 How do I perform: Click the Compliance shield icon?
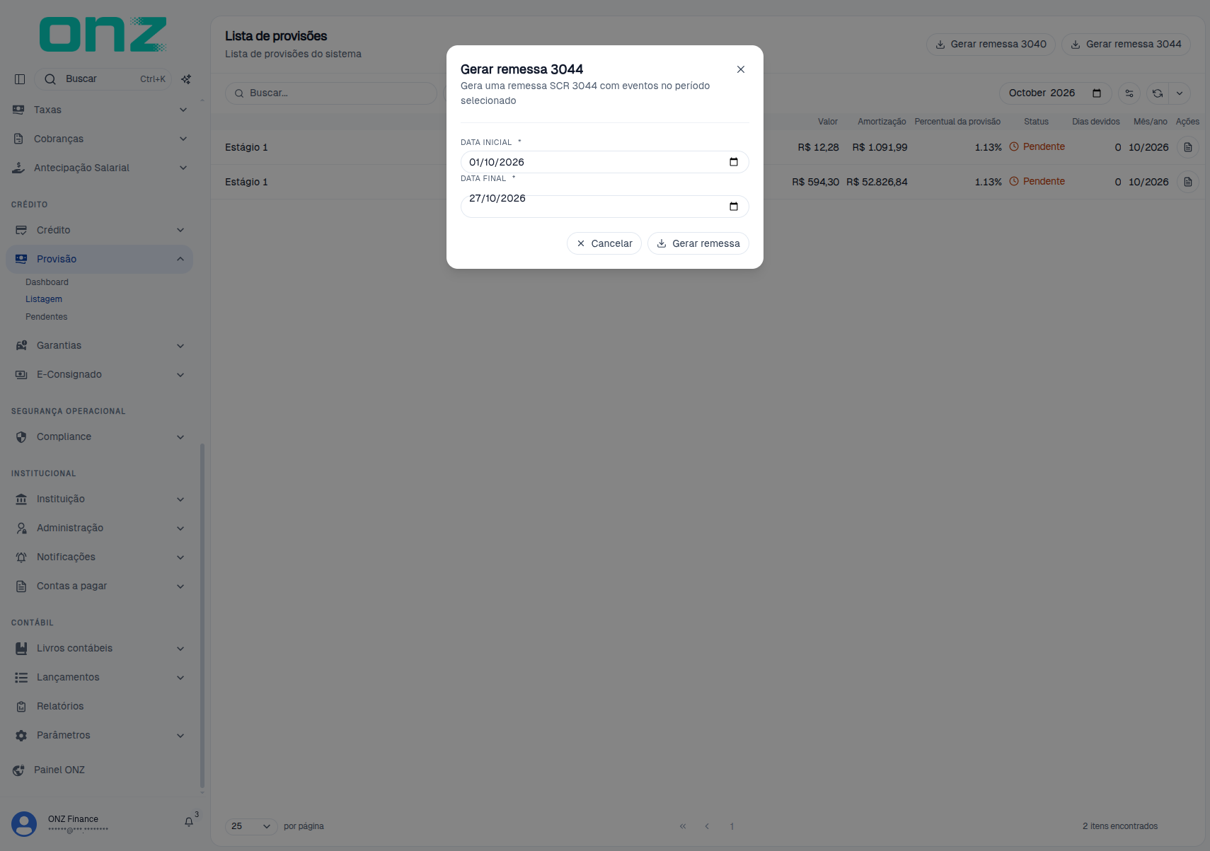coord(21,436)
